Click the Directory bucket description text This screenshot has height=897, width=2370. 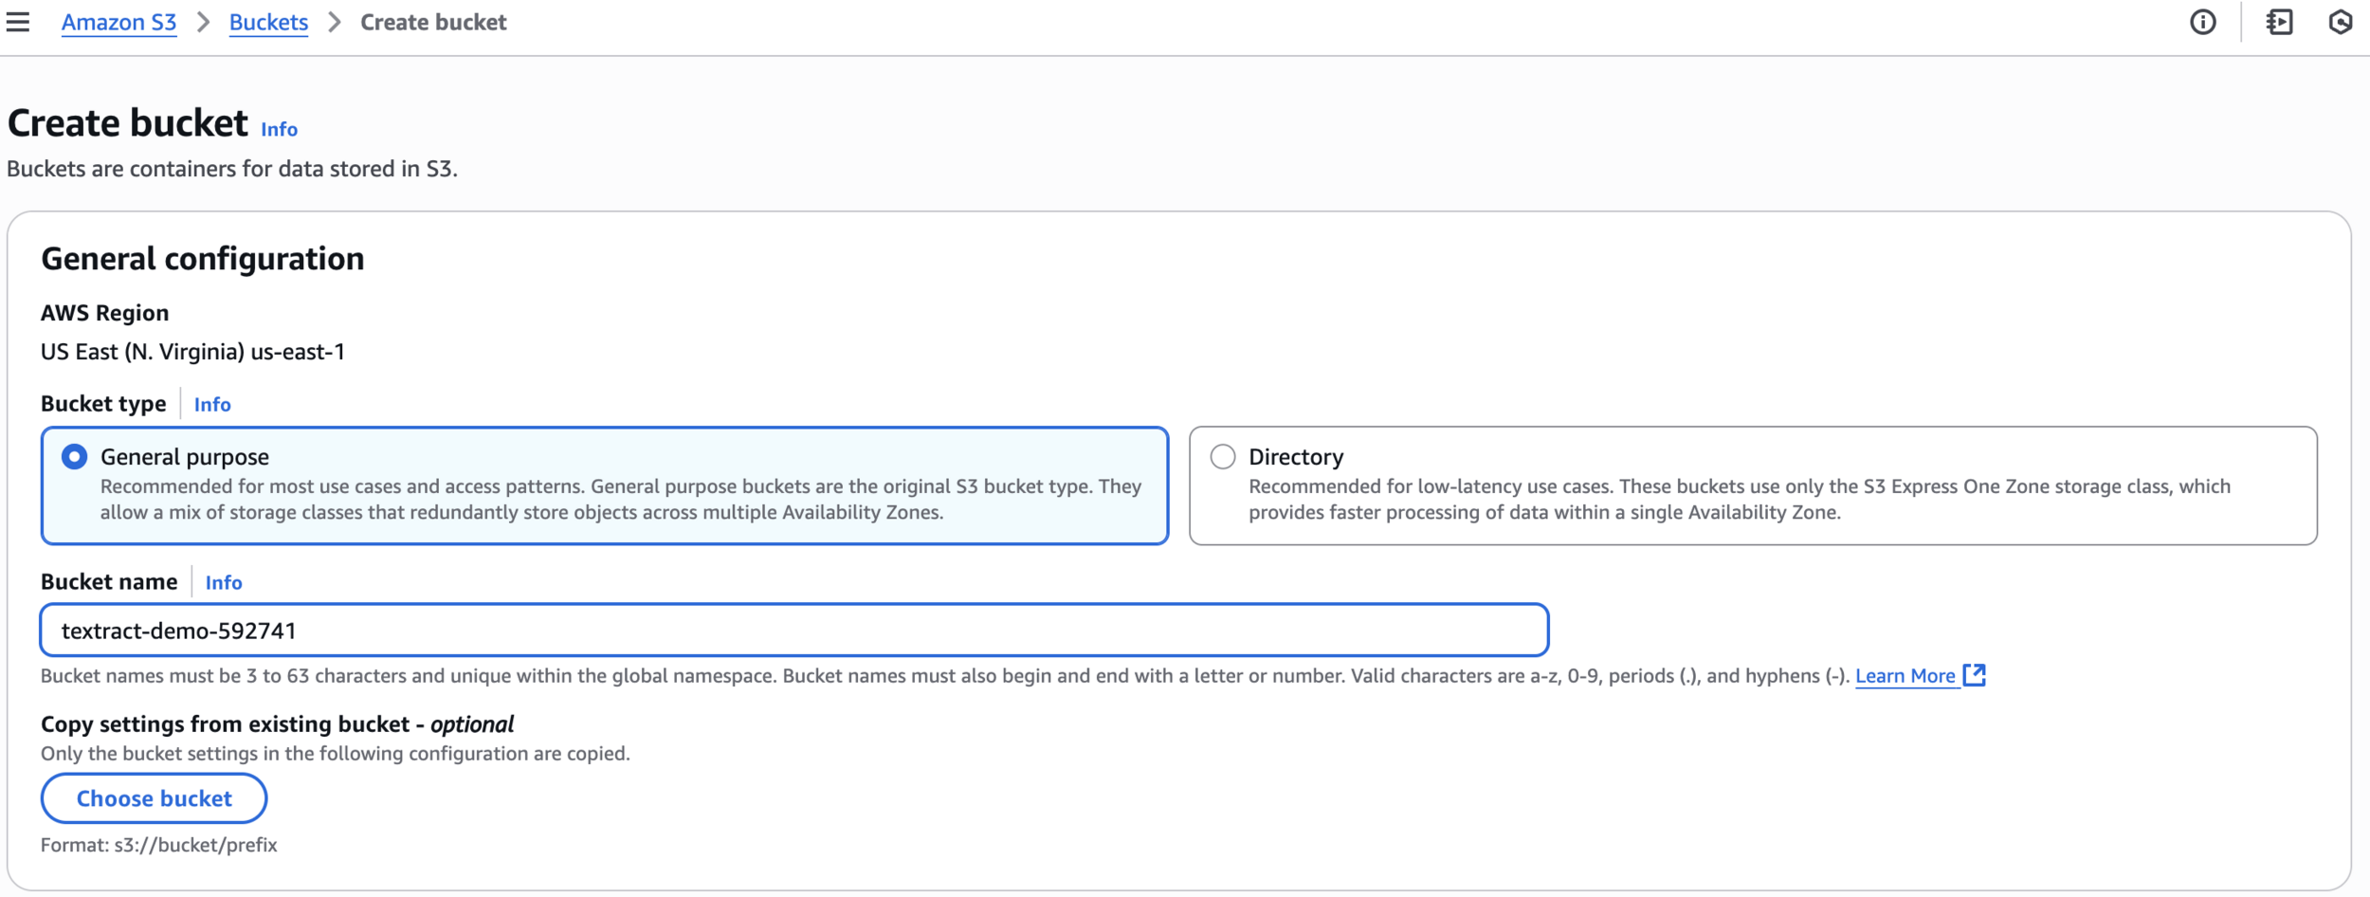click(x=1740, y=500)
